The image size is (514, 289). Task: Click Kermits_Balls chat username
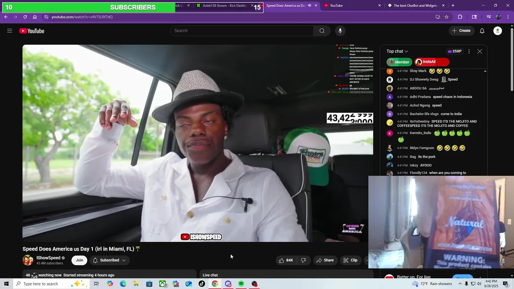coord(420,133)
